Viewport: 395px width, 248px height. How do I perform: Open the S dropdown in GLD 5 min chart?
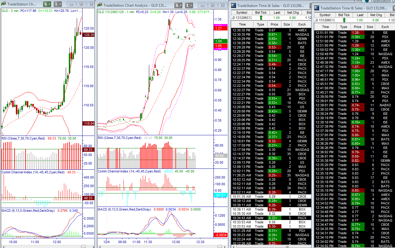point(47,4)
